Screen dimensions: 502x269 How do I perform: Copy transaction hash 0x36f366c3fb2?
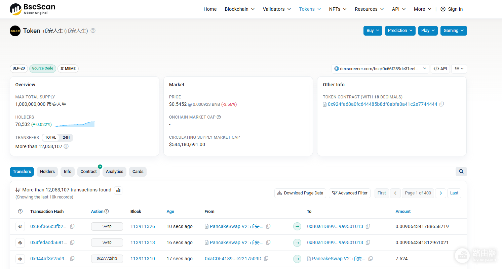72,226
